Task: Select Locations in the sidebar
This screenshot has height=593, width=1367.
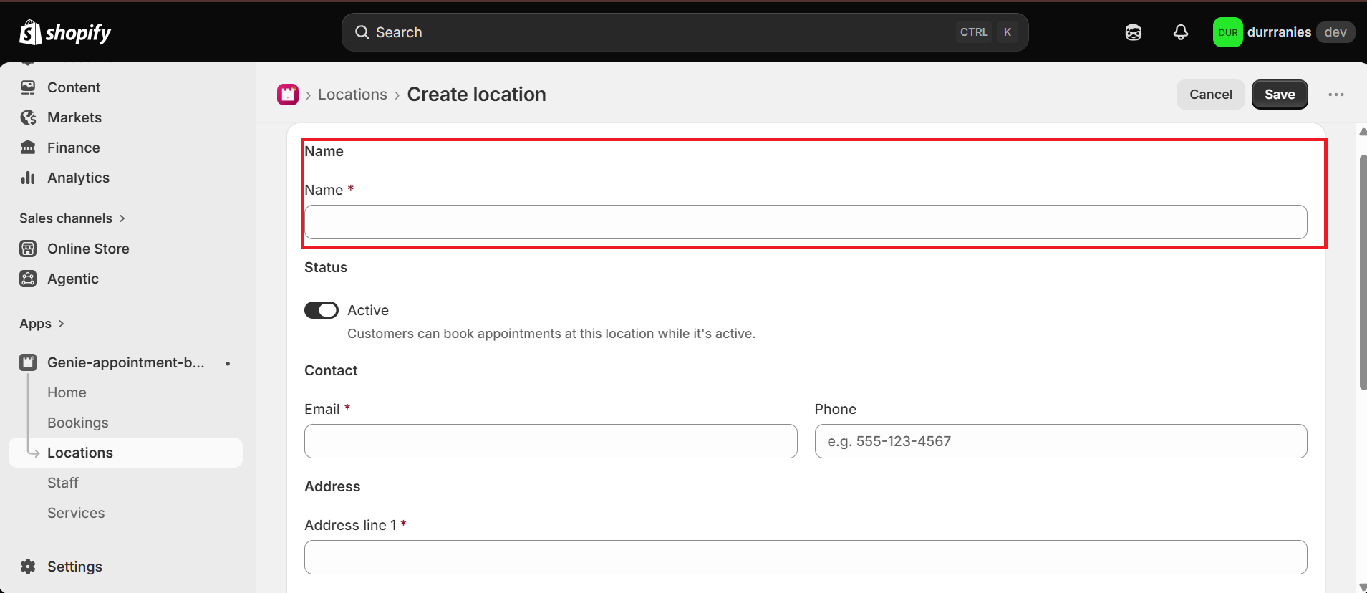Action: [125, 453]
